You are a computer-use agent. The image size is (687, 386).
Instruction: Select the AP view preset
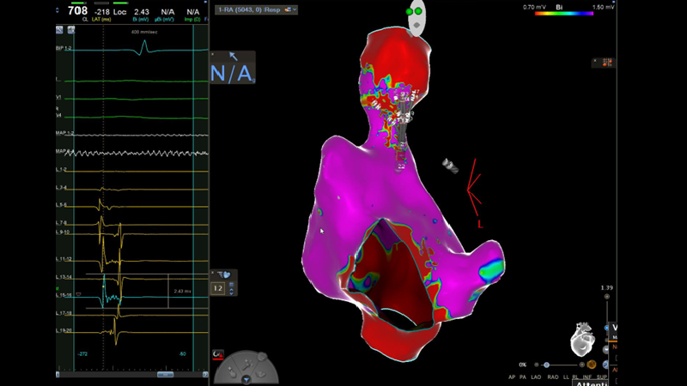coord(512,377)
